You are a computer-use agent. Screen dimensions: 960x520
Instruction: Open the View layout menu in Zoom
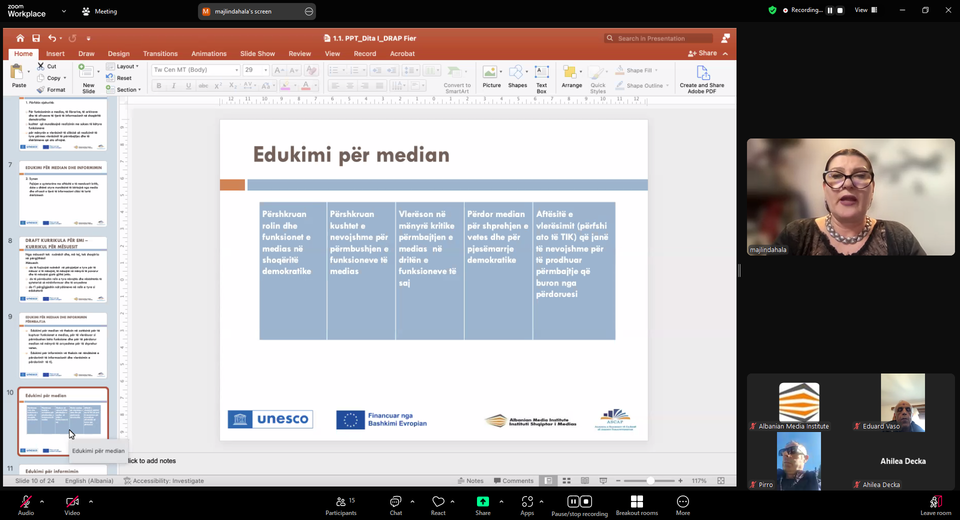866,10
